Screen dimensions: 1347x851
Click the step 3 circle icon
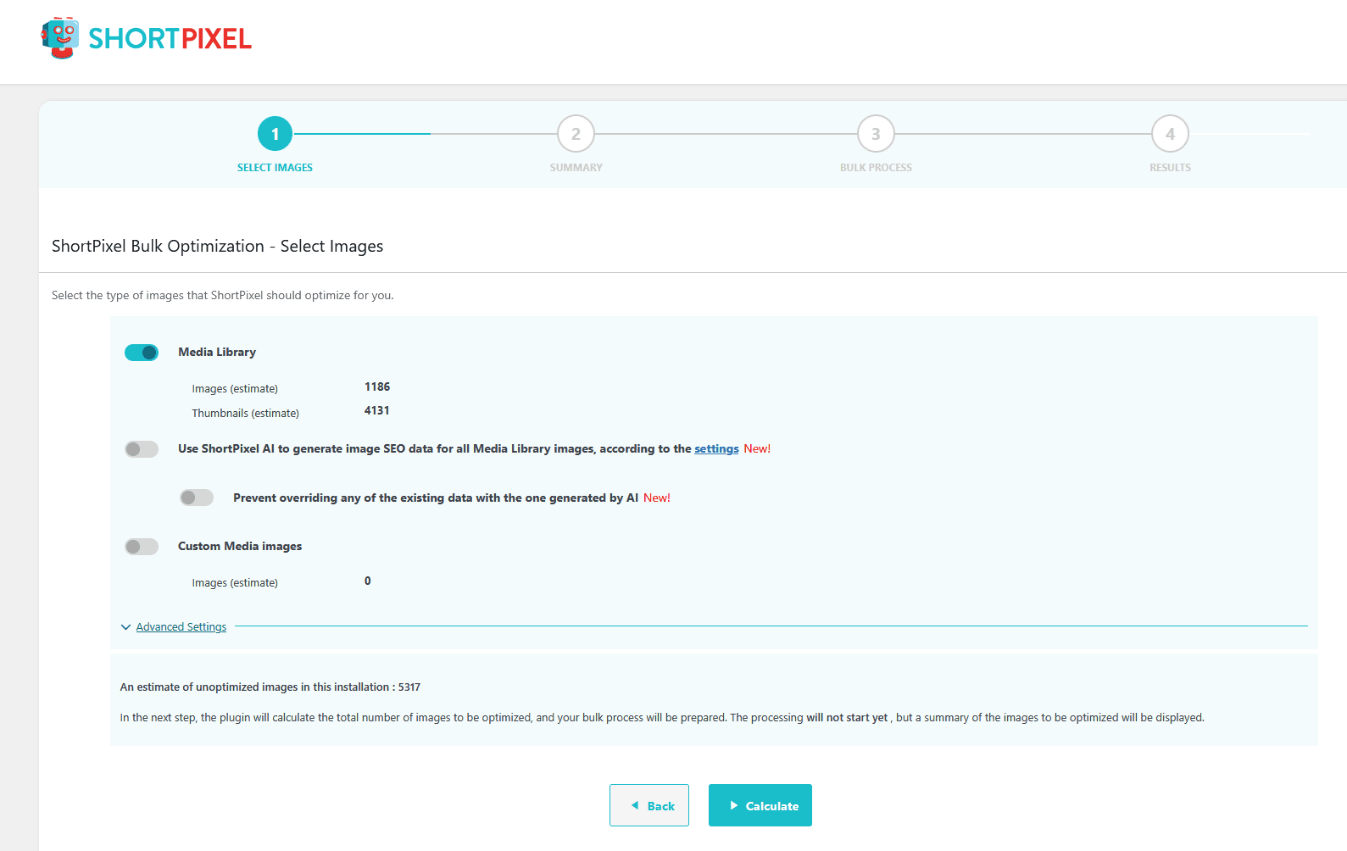[876, 134]
